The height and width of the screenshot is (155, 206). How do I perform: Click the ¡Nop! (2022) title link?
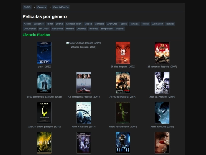point(44,67)
